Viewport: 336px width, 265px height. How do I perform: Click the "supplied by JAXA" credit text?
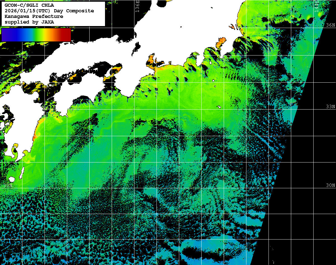pyautogui.click(x=29, y=22)
